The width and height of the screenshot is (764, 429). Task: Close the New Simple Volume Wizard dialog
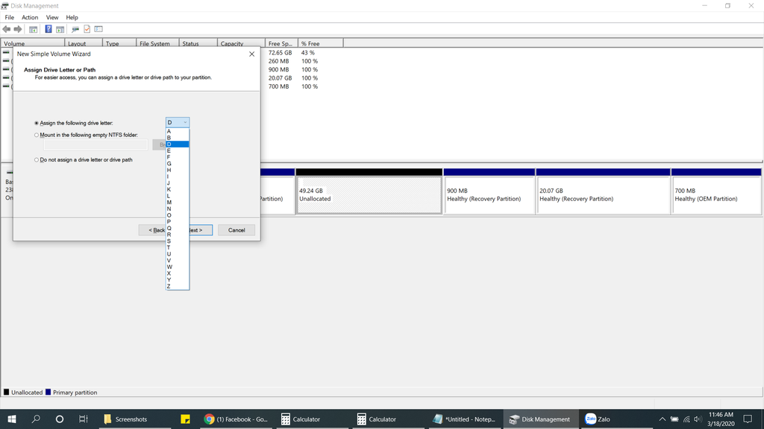[x=252, y=54]
